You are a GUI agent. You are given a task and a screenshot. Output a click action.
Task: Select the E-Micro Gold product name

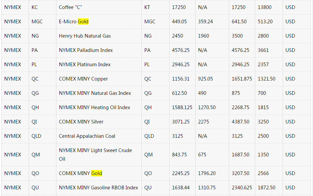click(74, 22)
